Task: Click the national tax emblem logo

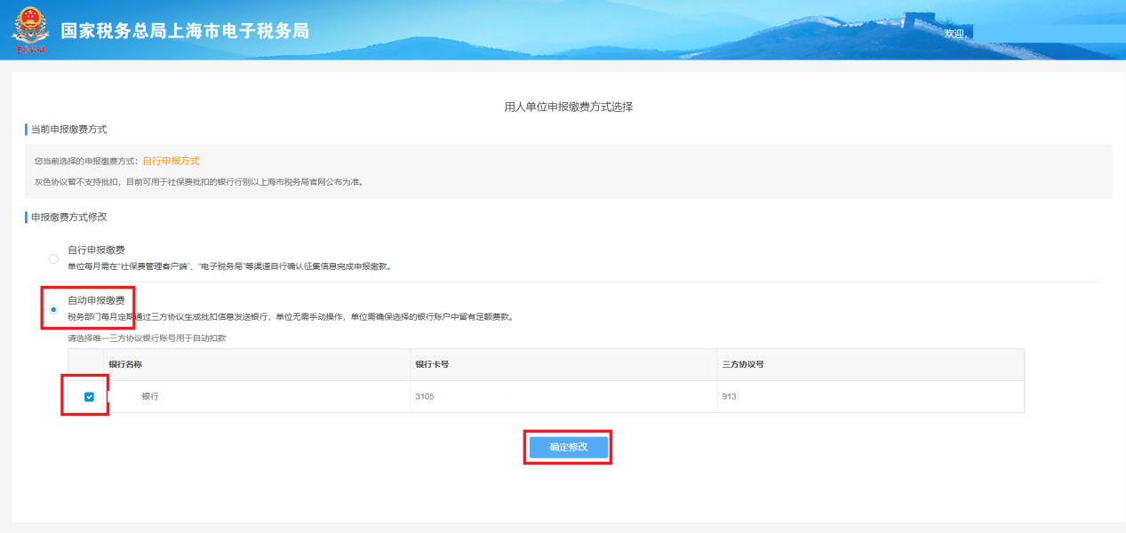Action: [x=29, y=30]
